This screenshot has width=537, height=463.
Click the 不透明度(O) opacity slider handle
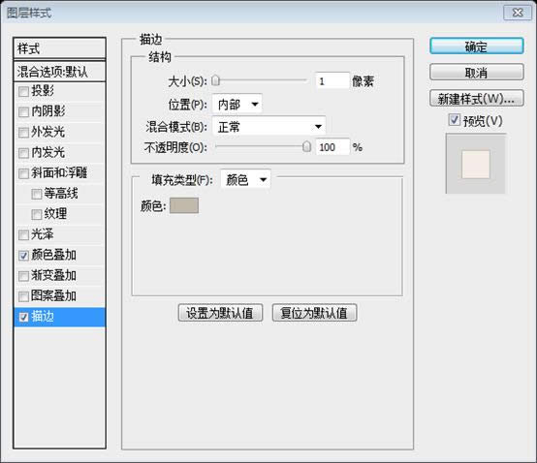pos(307,147)
